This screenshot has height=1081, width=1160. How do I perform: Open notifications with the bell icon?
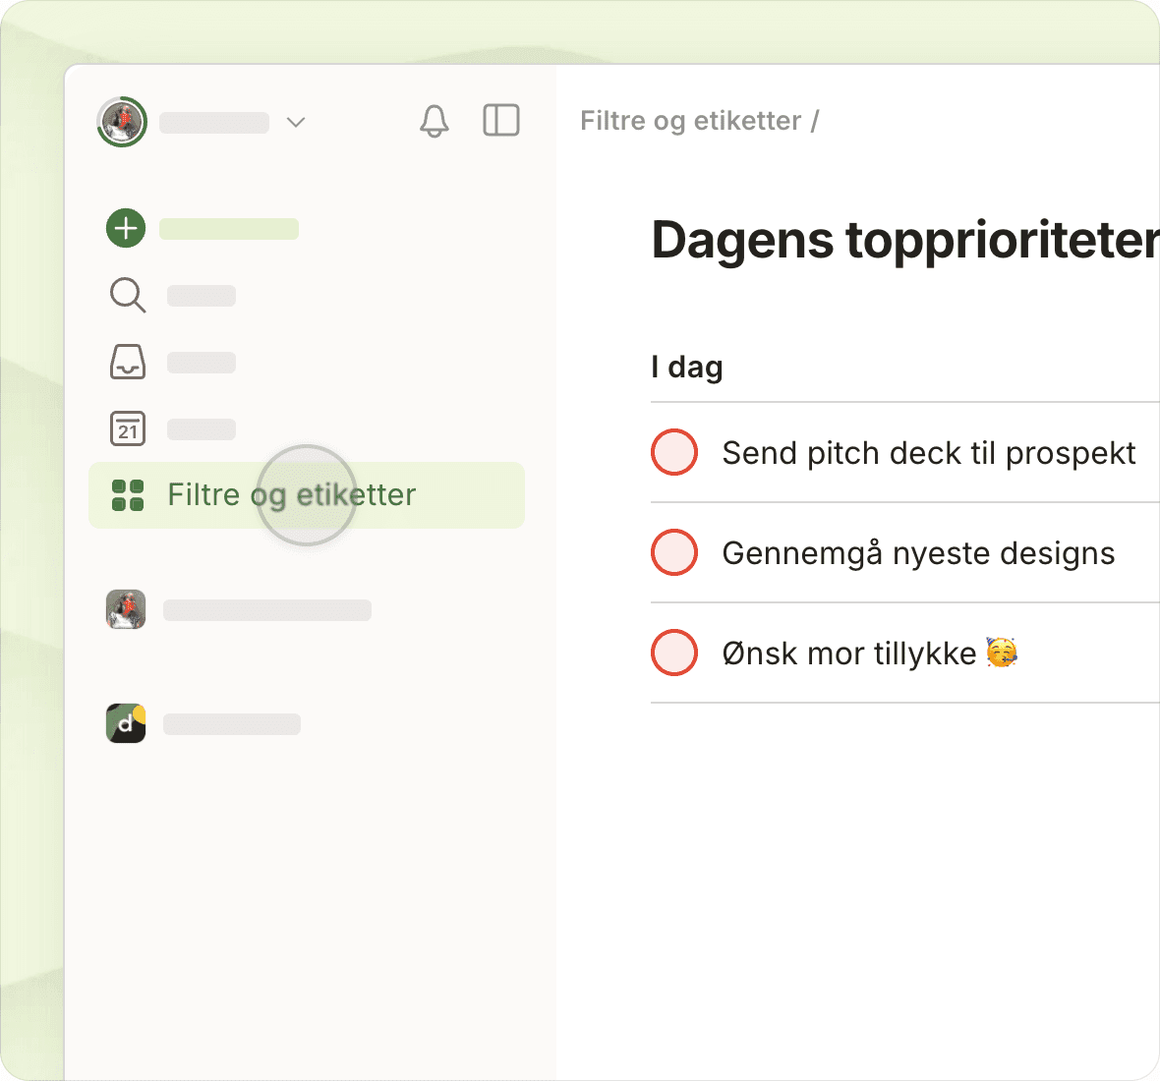coord(434,121)
